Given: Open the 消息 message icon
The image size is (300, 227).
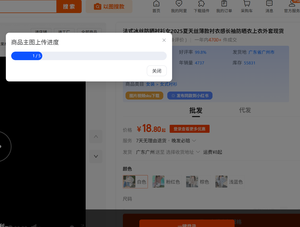Looking at the screenshot, I should click(269, 4).
